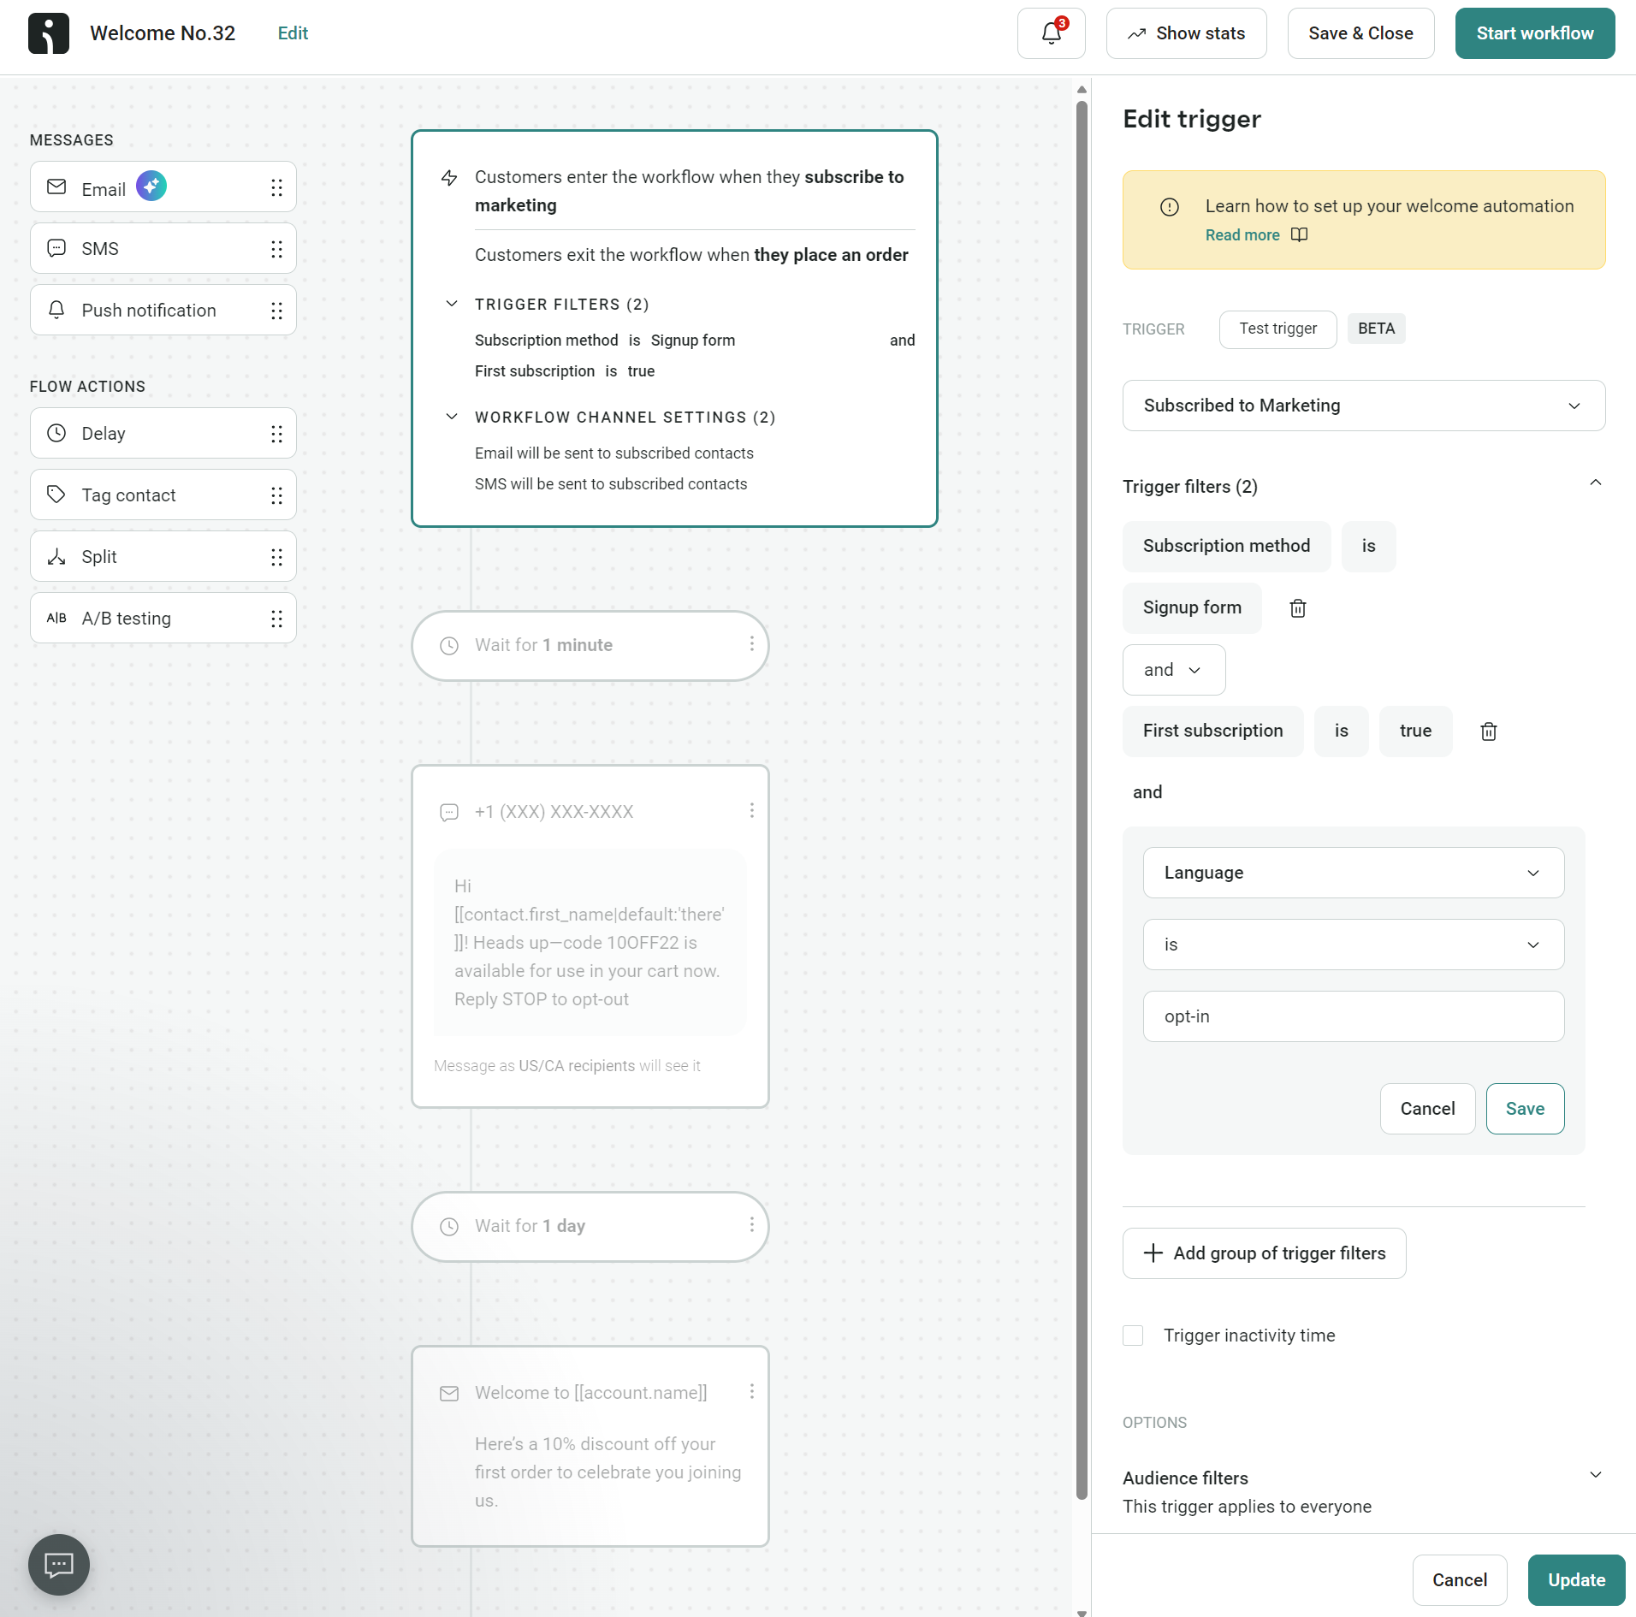Open the Read more link
Viewport: 1636px width, 1617px height.
[x=1242, y=234]
